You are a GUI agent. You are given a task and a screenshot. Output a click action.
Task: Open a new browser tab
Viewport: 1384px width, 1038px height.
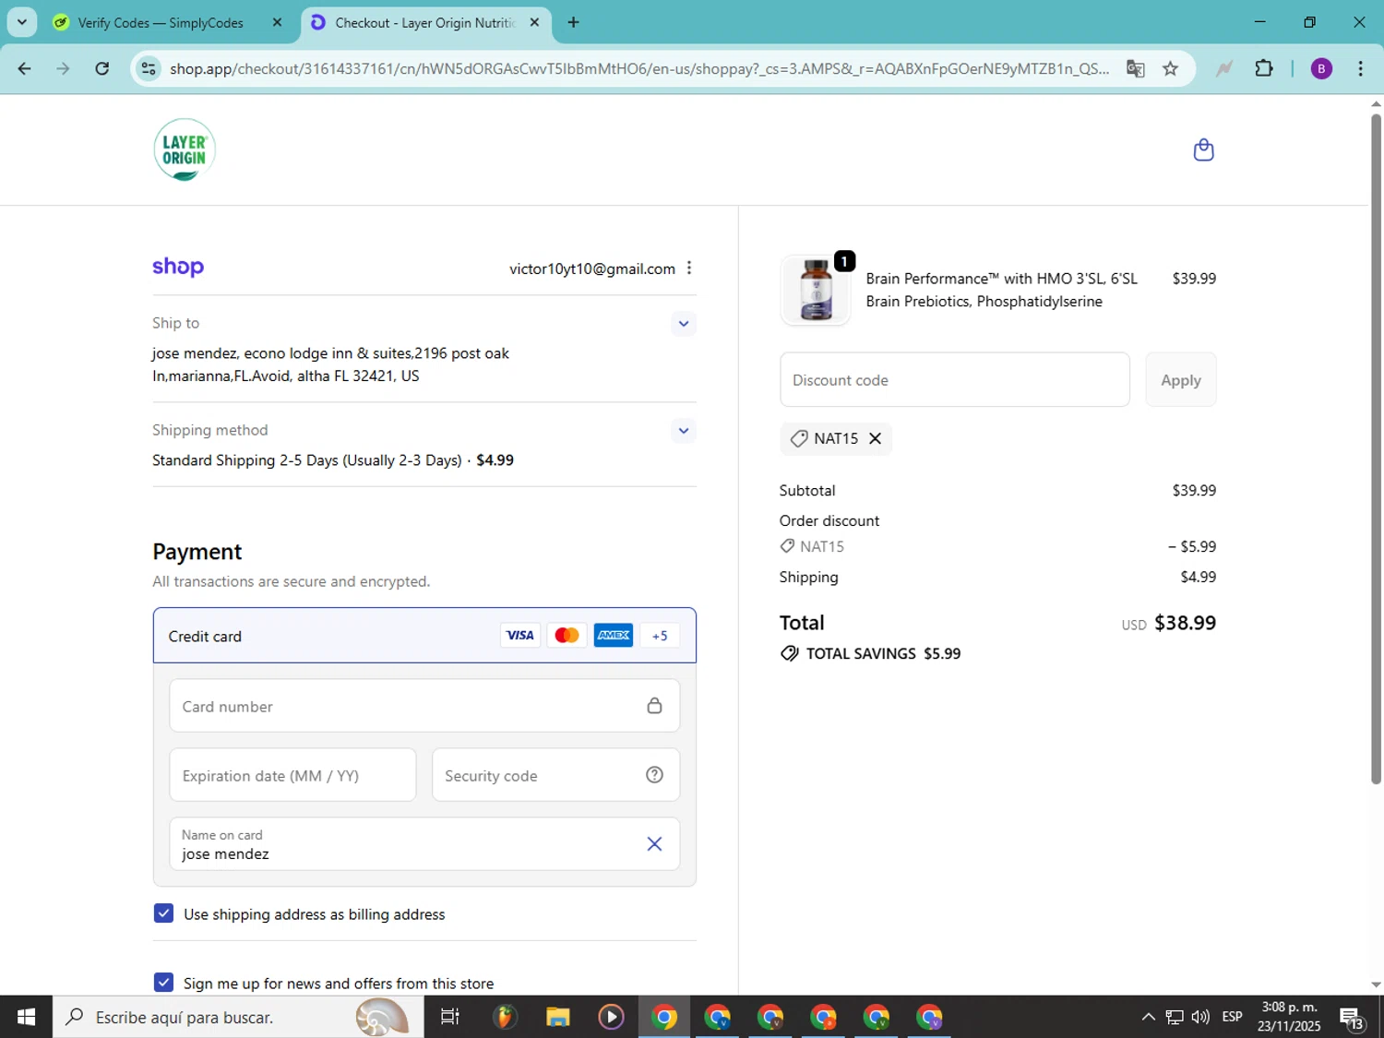pyautogui.click(x=573, y=22)
